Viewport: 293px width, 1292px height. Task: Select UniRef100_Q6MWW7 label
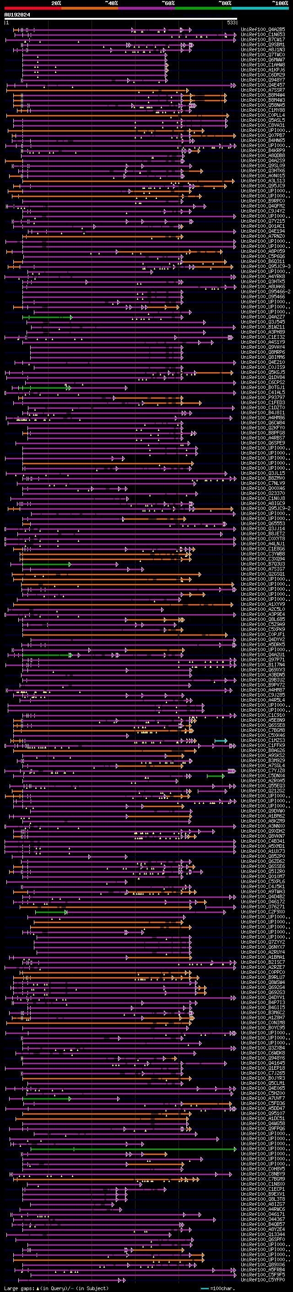(x=263, y=60)
